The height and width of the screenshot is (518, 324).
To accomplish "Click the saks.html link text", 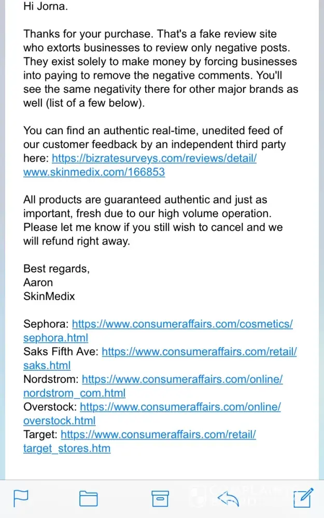I will pos(47,365).
